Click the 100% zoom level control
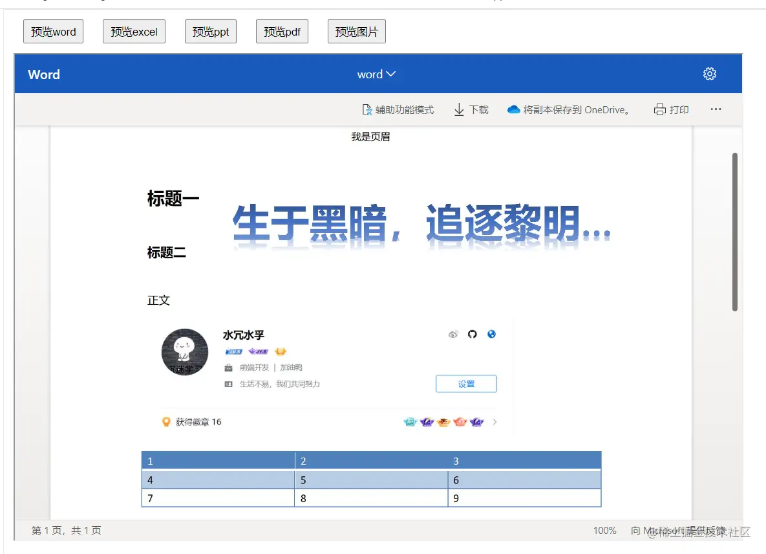766x554 pixels. tap(604, 530)
